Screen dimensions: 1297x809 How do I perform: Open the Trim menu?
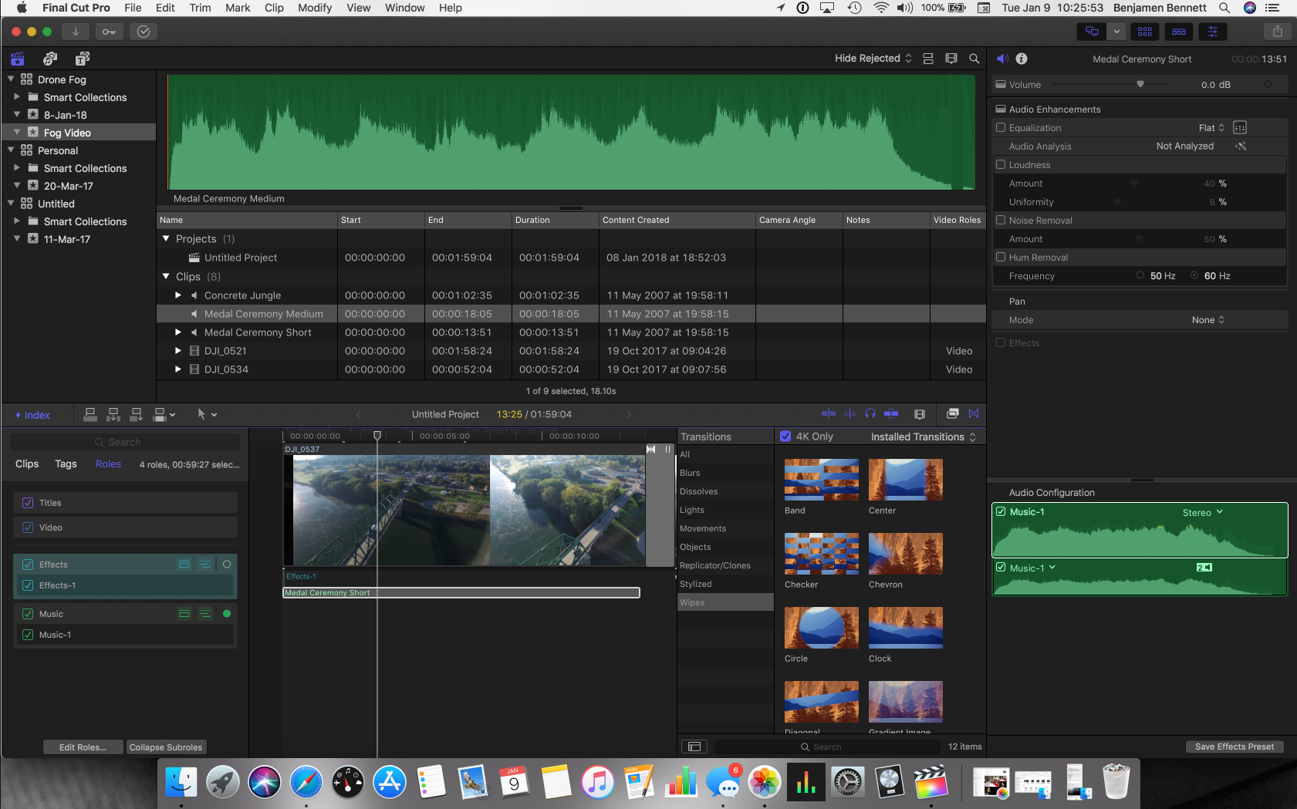click(x=200, y=8)
